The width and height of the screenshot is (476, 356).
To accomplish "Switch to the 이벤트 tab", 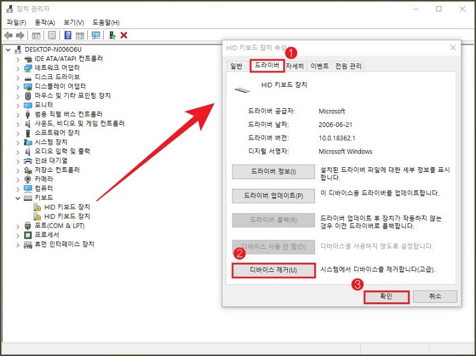I will click(x=320, y=66).
